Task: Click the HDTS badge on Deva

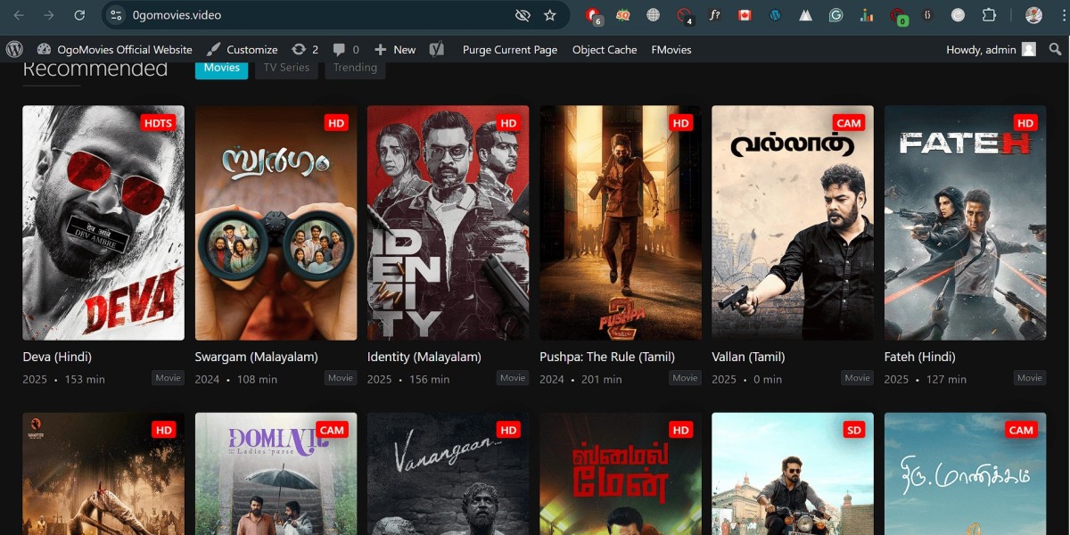Action: (158, 123)
